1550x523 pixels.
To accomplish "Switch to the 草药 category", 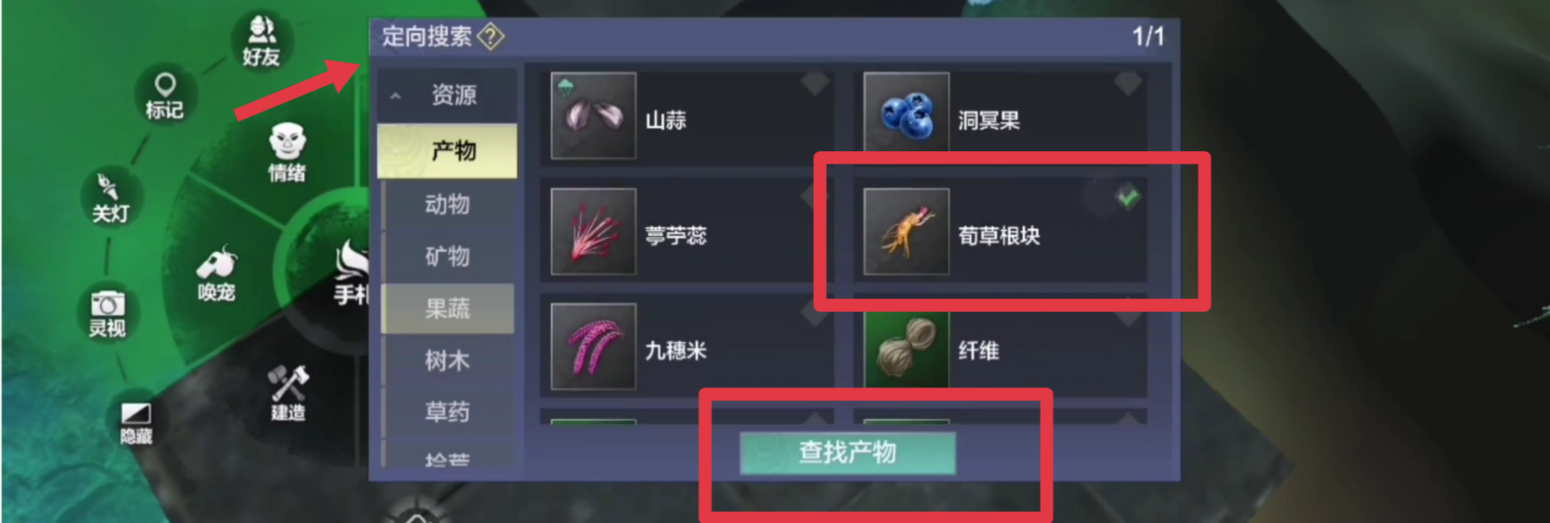I will [x=447, y=412].
